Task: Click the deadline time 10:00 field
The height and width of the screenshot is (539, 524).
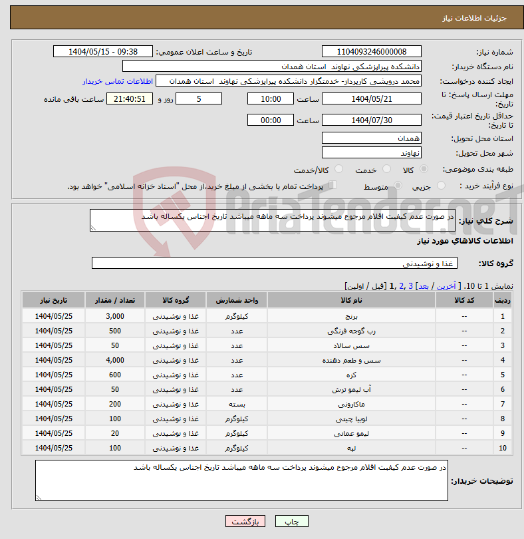Action: [x=271, y=98]
